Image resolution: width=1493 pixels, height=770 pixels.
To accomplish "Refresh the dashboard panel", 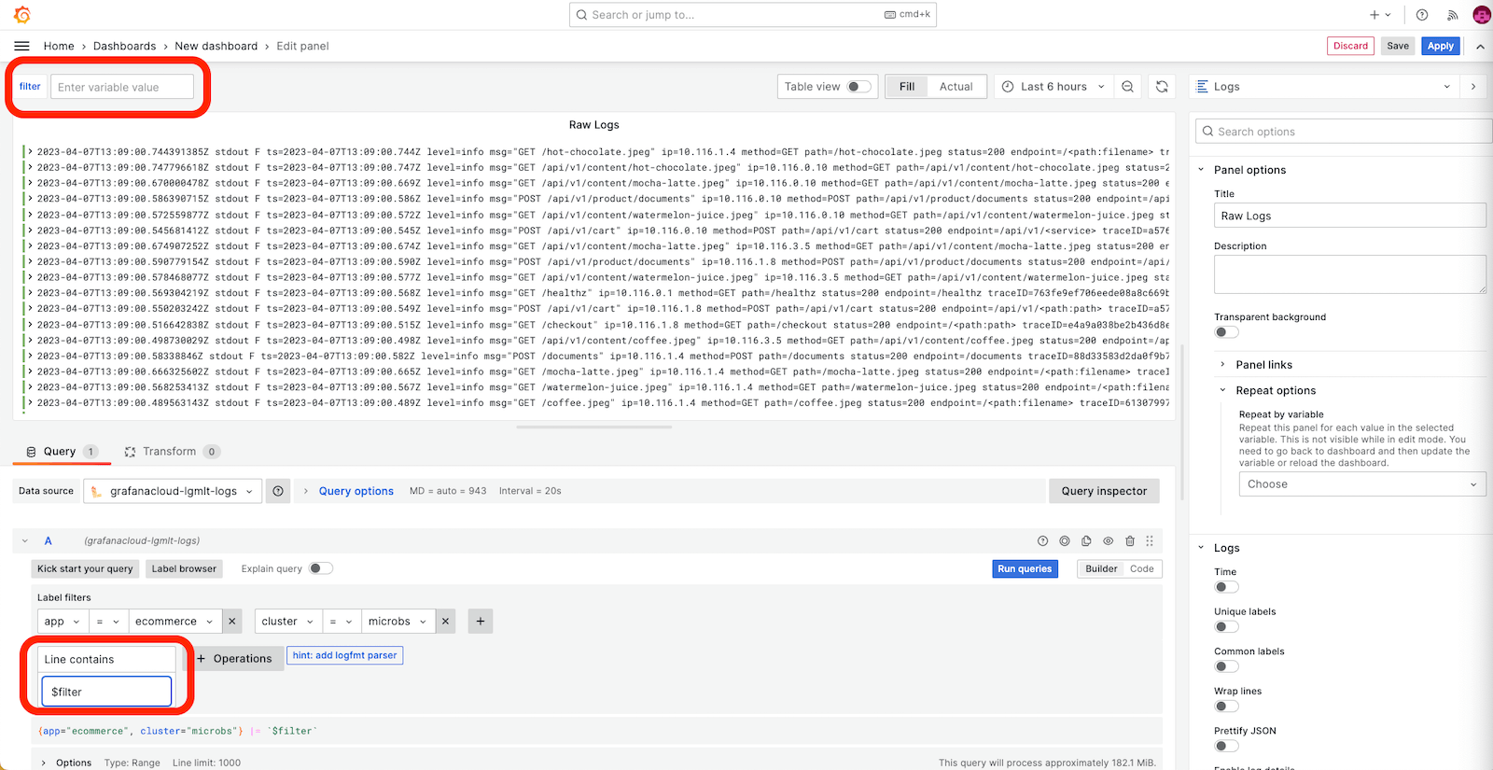I will pyautogui.click(x=1162, y=87).
